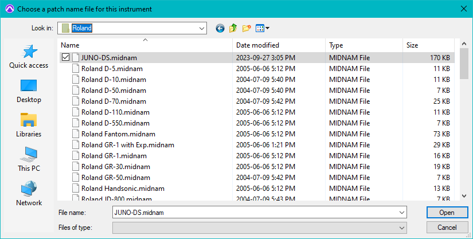The width and height of the screenshot is (473, 239).
Task: Open the Files of type dropdown
Action: [401, 228]
